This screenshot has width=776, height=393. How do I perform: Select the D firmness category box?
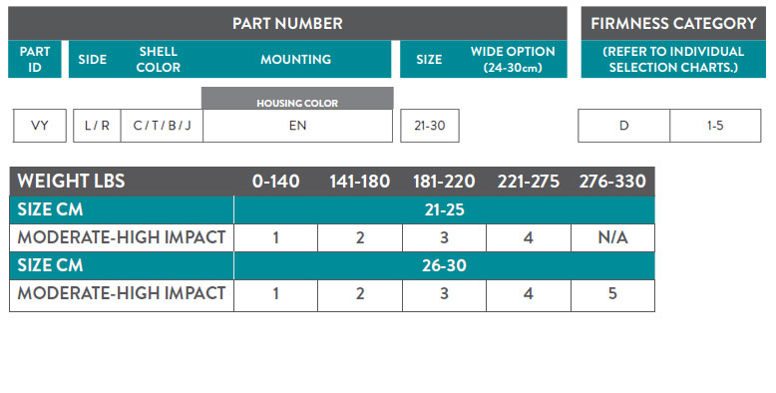coord(623,126)
